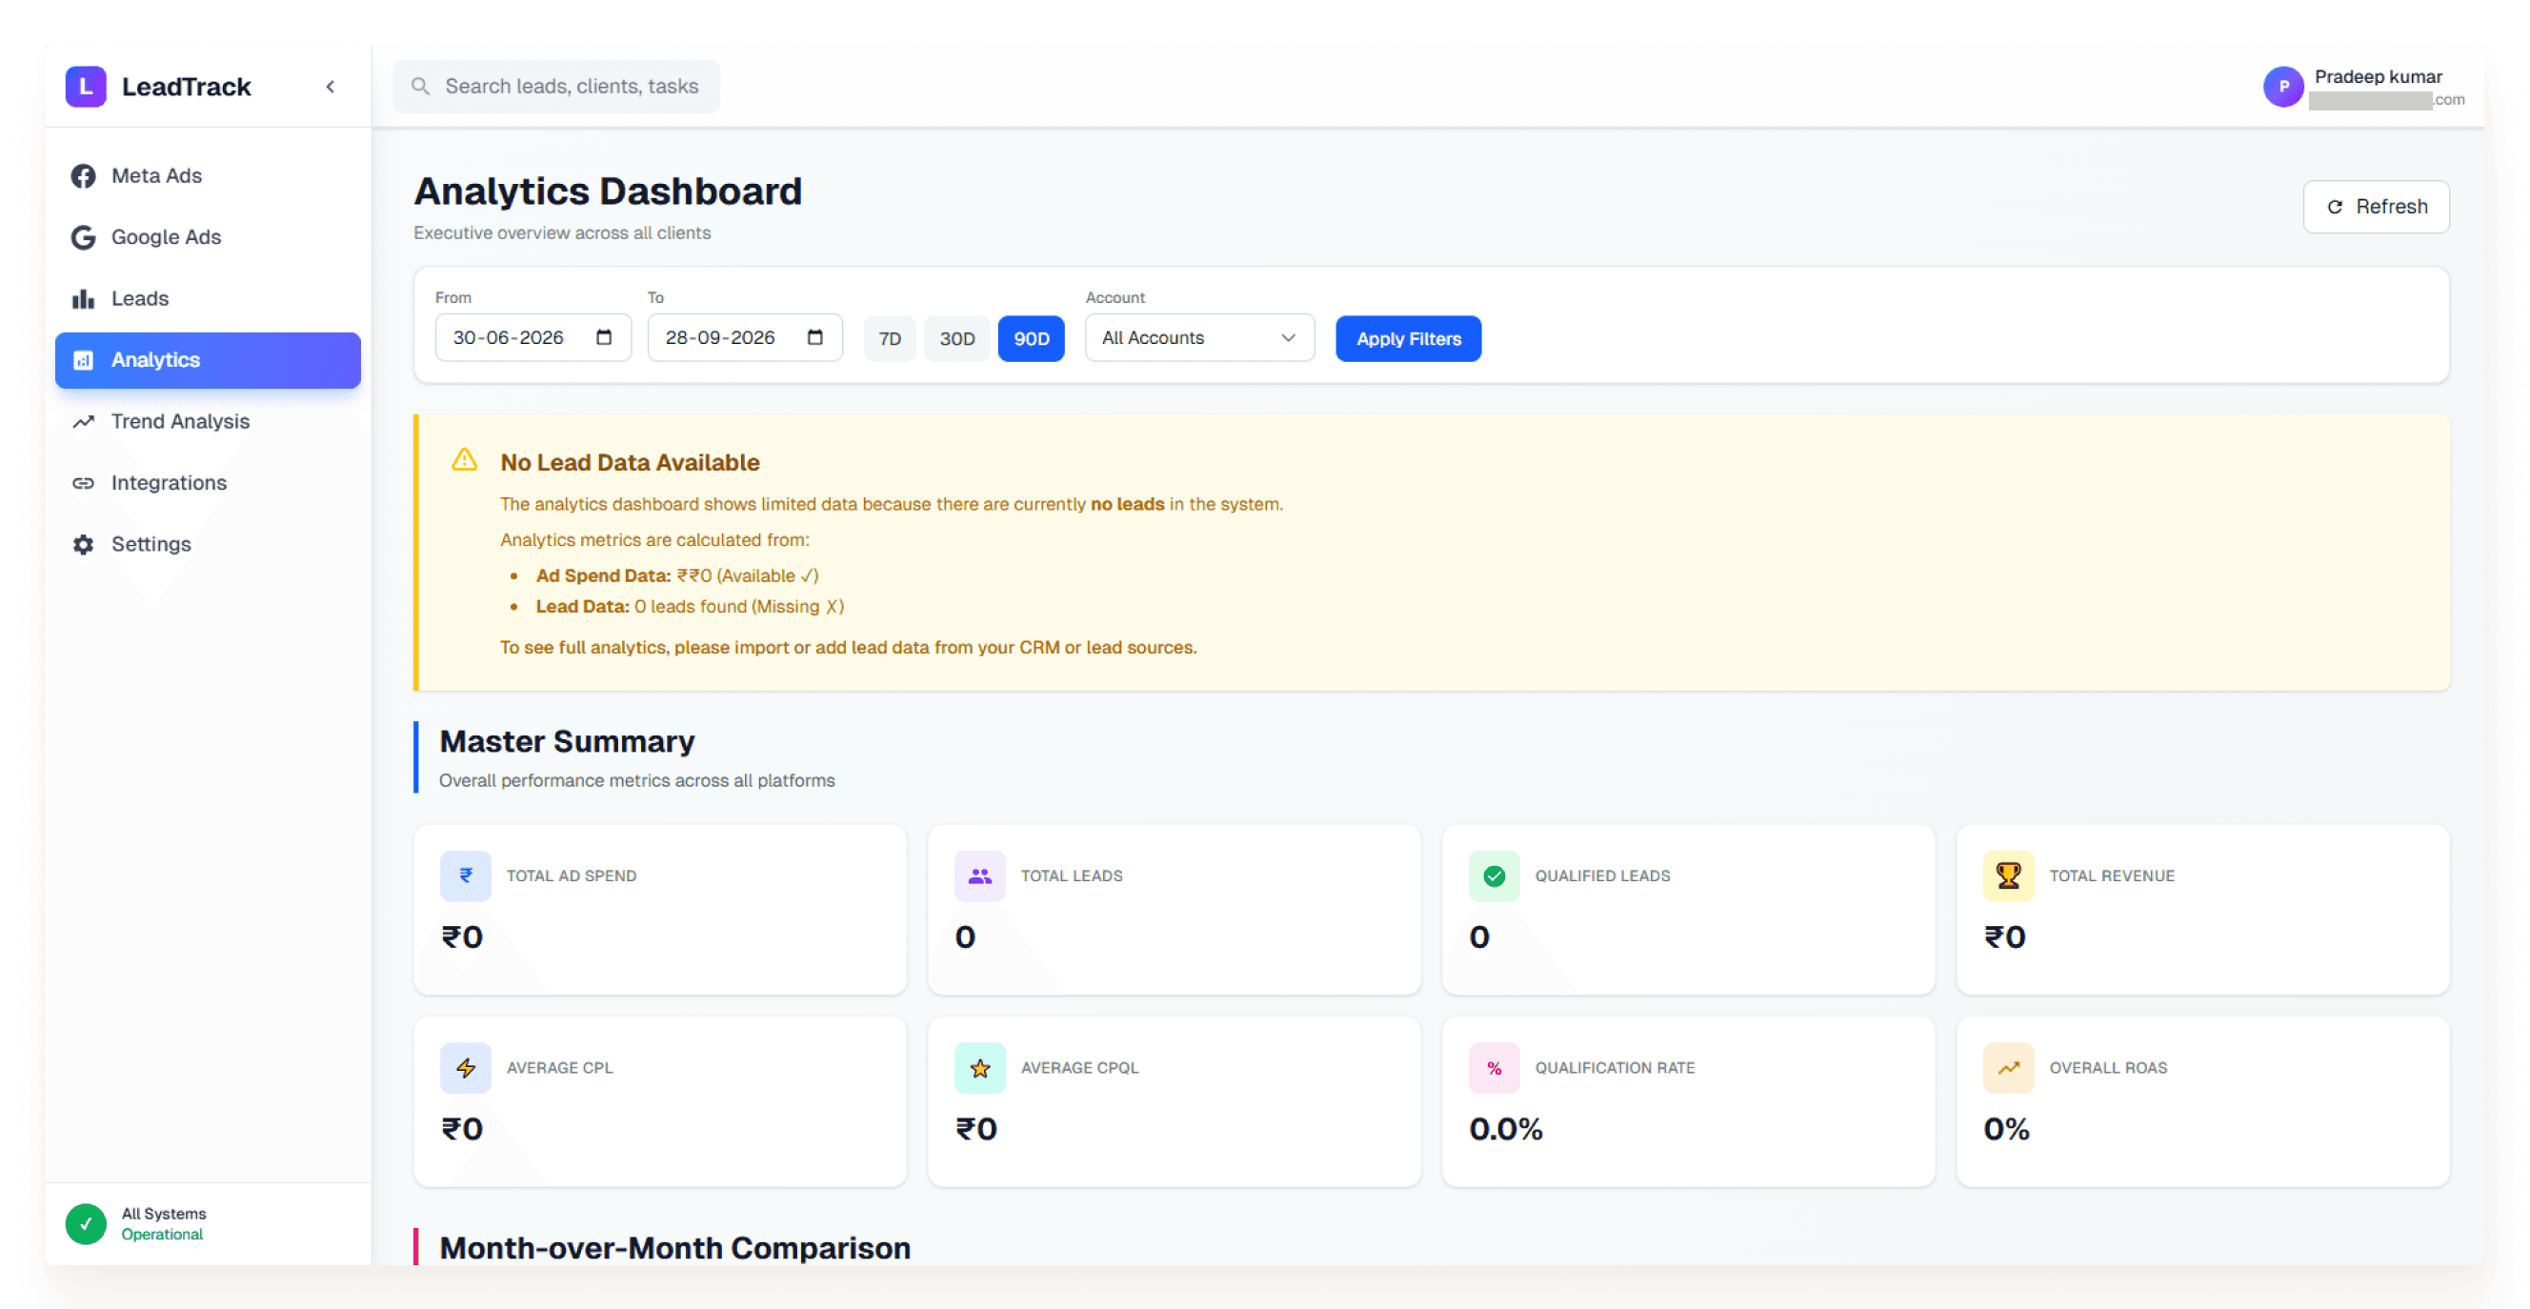
Task: Click the Operational status text
Action: 162,1235
